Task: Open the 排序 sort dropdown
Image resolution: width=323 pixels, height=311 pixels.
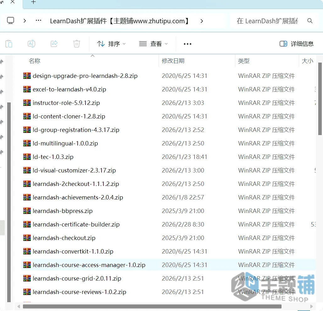Action: point(111,44)
